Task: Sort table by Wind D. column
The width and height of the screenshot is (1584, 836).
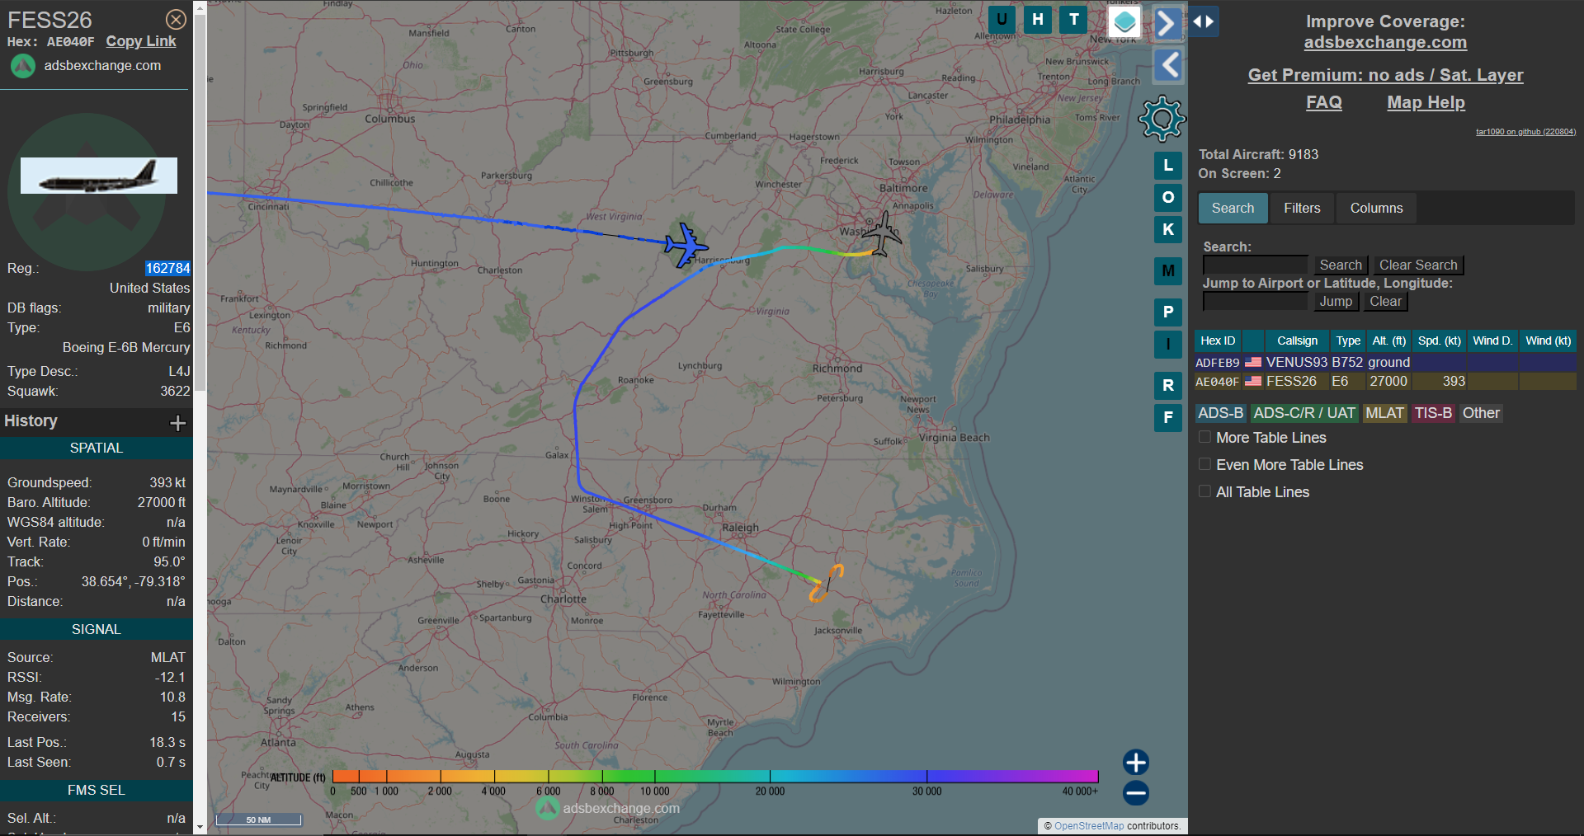Action: point(1492,341)
